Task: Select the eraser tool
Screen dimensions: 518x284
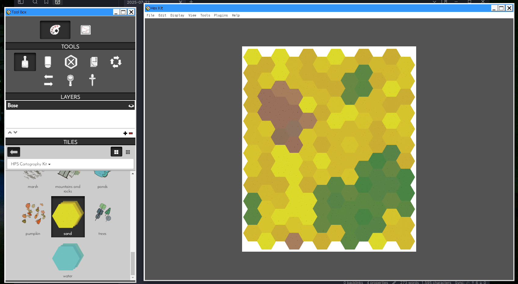Action: tap(48, 62)
